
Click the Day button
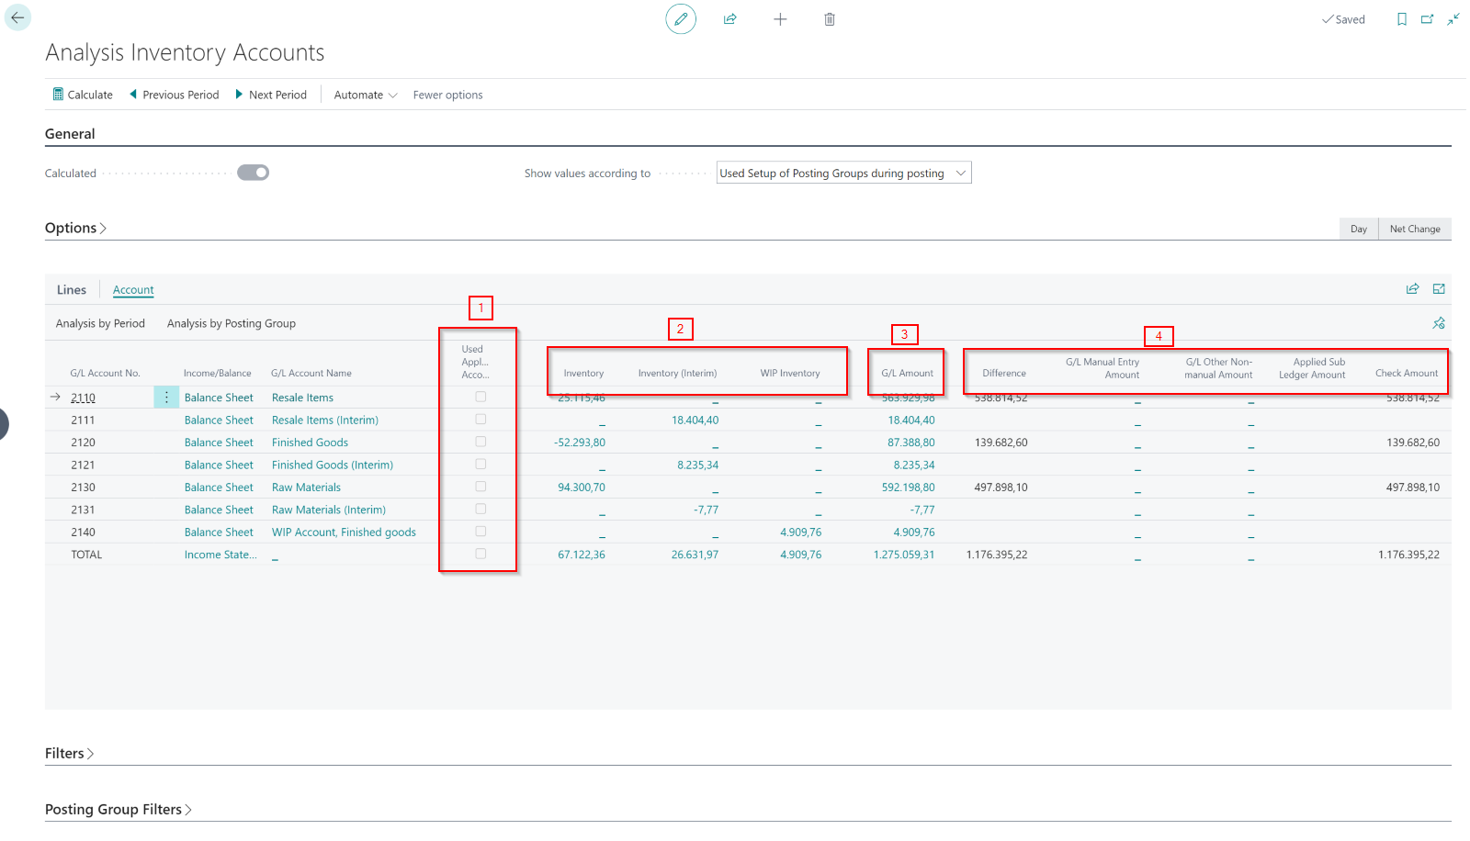click(1359, 229)
